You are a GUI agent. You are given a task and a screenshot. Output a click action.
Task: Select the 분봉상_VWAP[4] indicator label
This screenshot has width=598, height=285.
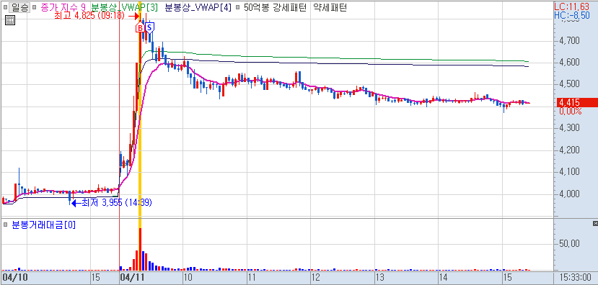tap(198, 7)
